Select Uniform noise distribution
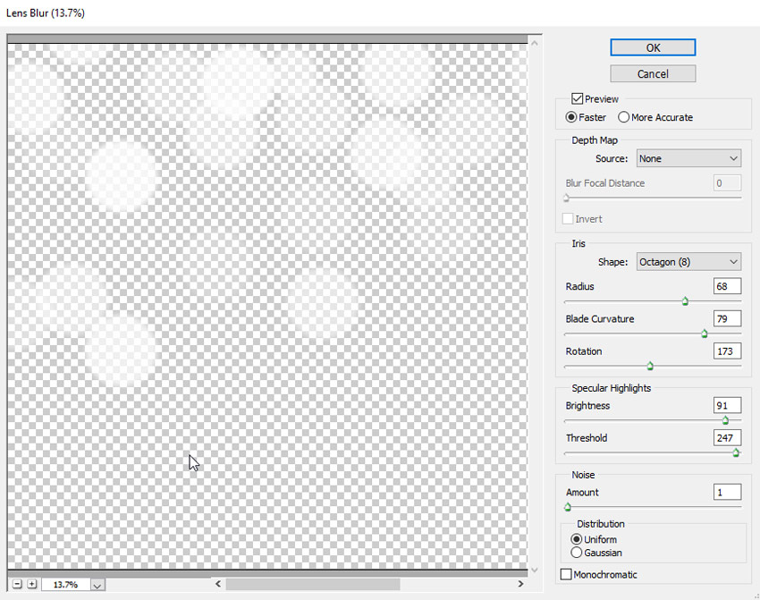Viewport: 760px width, 600px height. click(577, 539)
